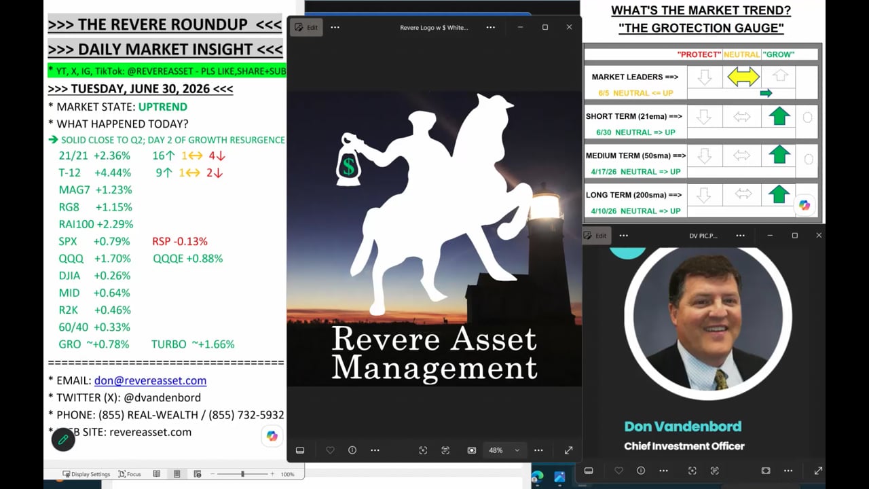The width and height of the screenshot is (869, 489).
Task: Click the 100% zoom level in Word
Action: point(287,474)
